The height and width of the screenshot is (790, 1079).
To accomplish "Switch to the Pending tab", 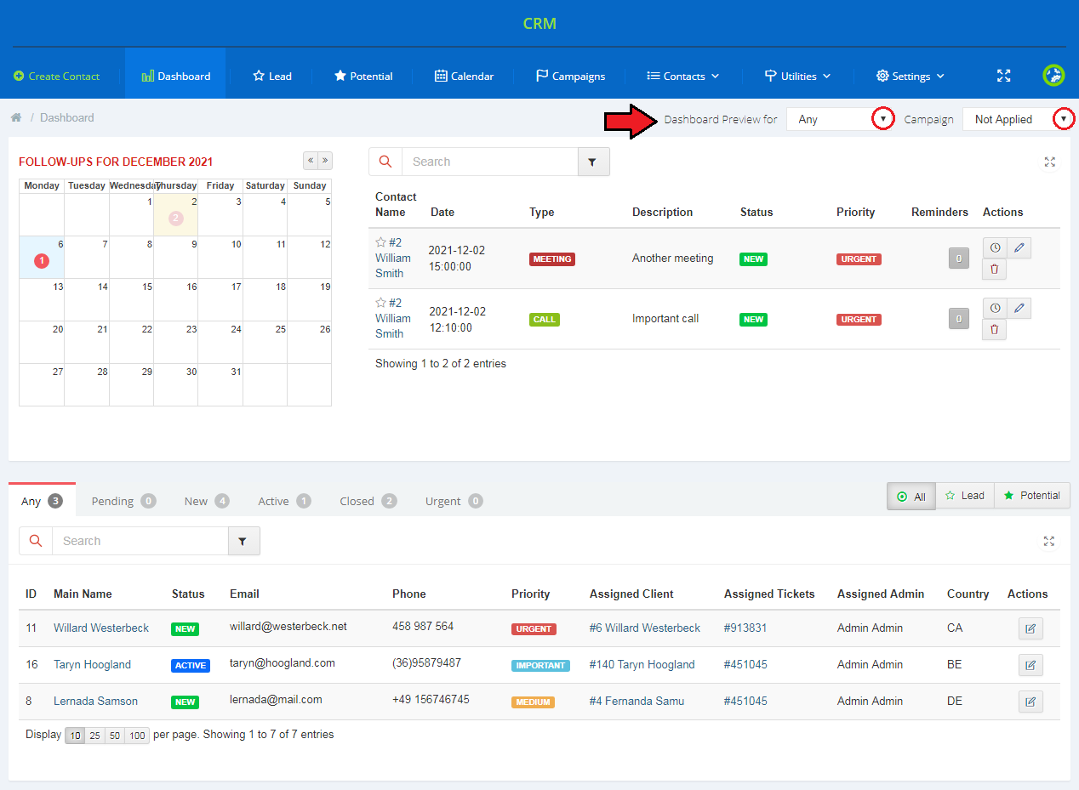I will coord(123,501).
